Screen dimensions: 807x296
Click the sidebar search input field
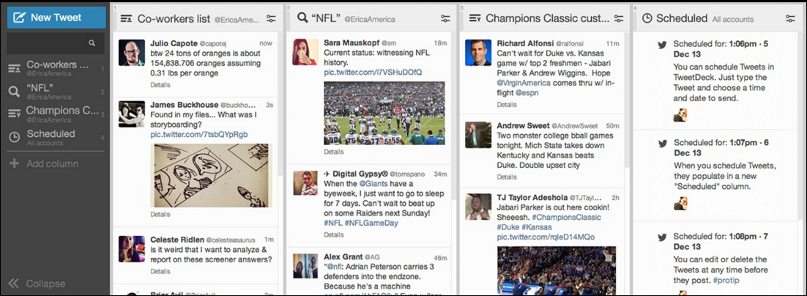[47, 44]
